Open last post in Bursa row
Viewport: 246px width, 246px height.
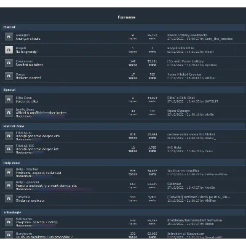184,74
